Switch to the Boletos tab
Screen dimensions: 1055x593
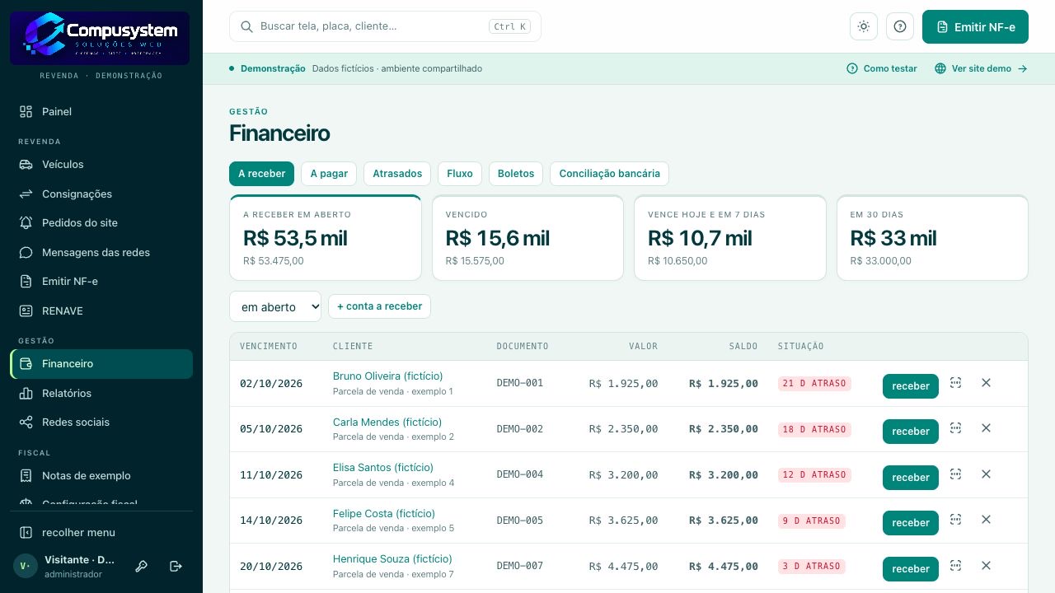(516, 174)
